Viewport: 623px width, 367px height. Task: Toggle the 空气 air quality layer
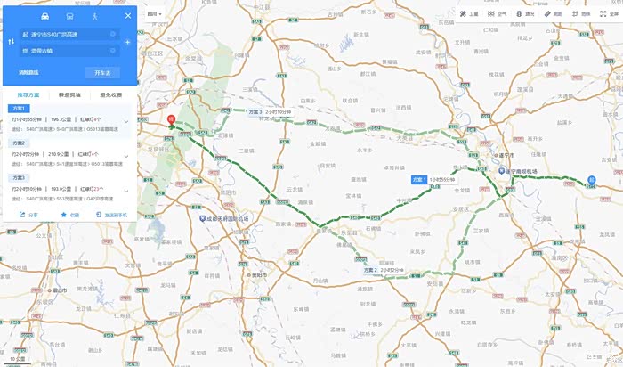tap(497, 14)
